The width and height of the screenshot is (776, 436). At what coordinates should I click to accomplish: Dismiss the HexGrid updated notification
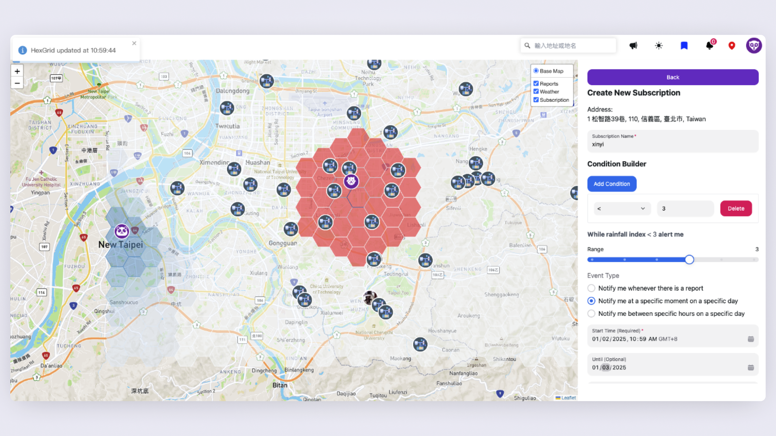(x=134, y=43)
